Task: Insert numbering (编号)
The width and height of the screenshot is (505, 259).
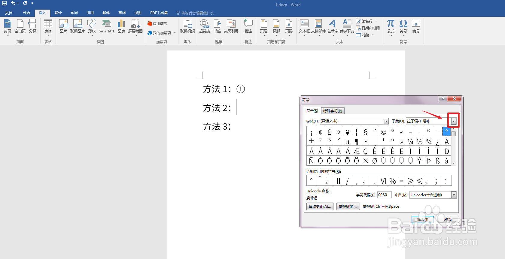Action: (x=416, y=26)
